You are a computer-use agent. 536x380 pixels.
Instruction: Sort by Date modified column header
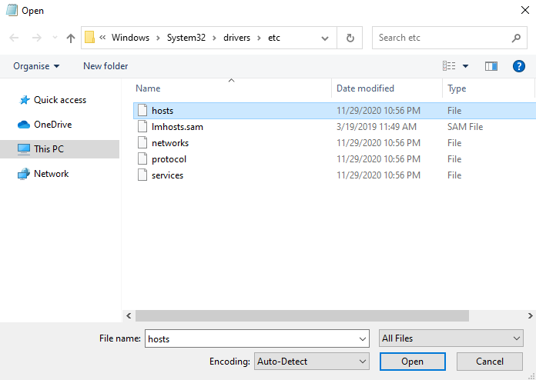point(365,88)
